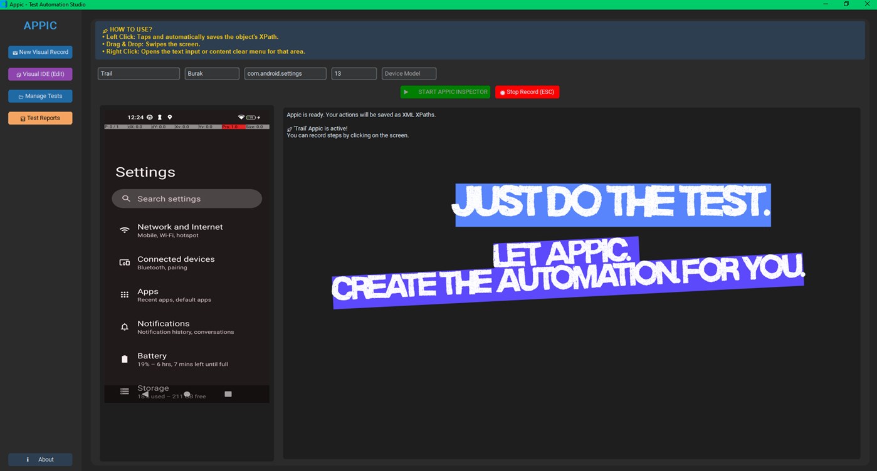Click the Android version field showing 13
This screenshot has width=877, height=471.
click(x=354, y=73)
